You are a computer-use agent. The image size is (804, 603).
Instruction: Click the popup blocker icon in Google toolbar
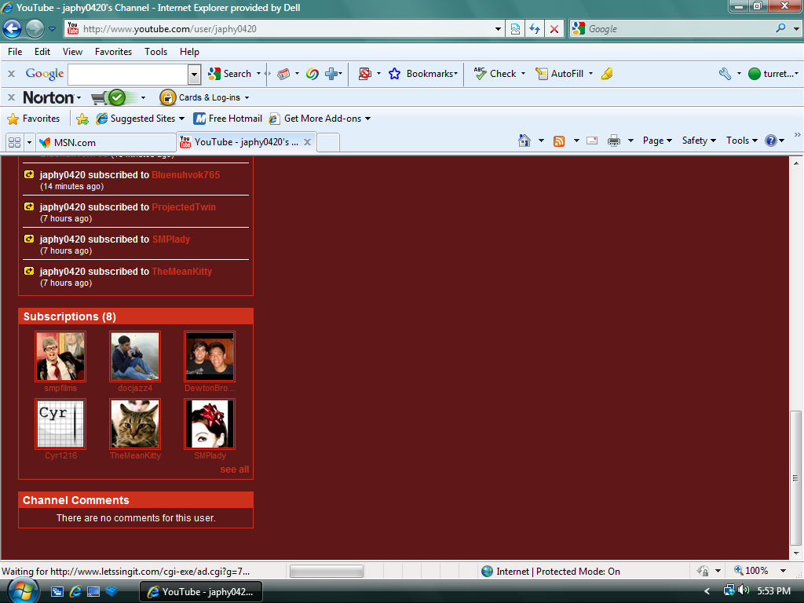click(x=365, y=74)
